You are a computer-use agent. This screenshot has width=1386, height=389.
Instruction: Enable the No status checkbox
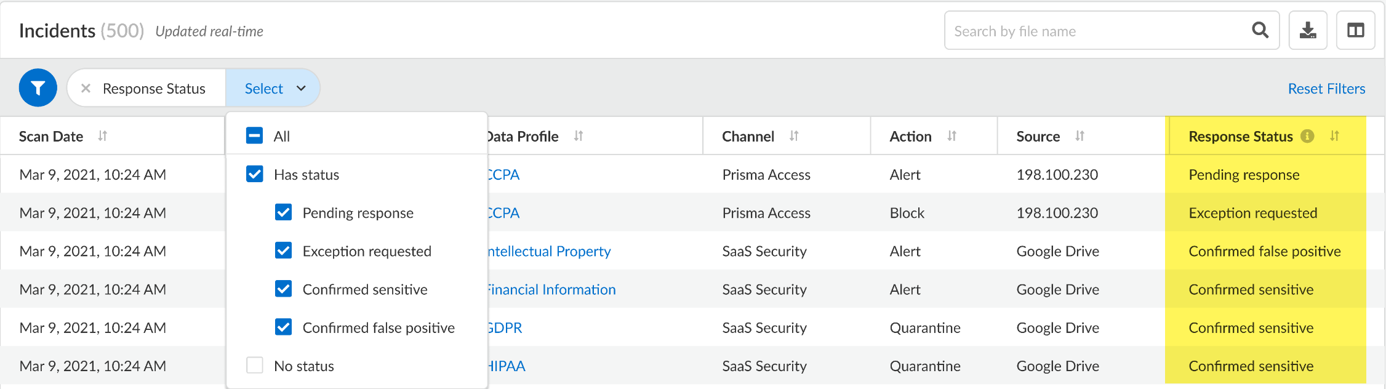pyautogui.click(x=254, y=366)
